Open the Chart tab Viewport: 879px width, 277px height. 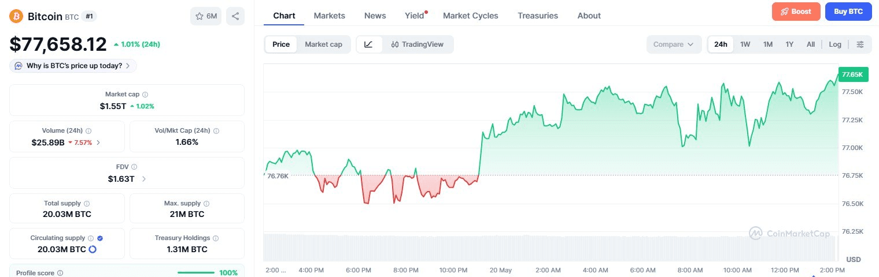284,16
